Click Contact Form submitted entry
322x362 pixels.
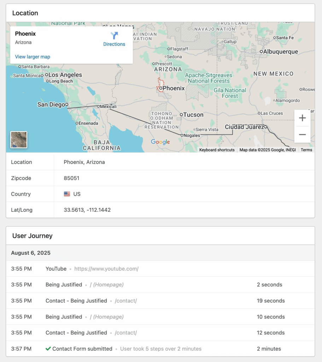coord(82,349)
